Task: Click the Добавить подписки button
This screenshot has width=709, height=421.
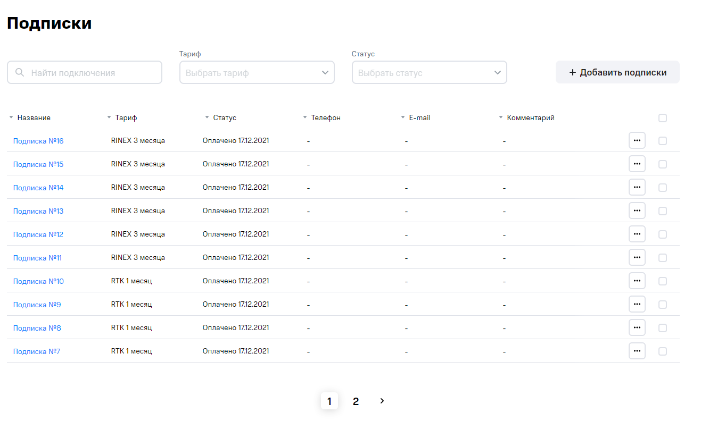Action: click(x=617, y=72)
